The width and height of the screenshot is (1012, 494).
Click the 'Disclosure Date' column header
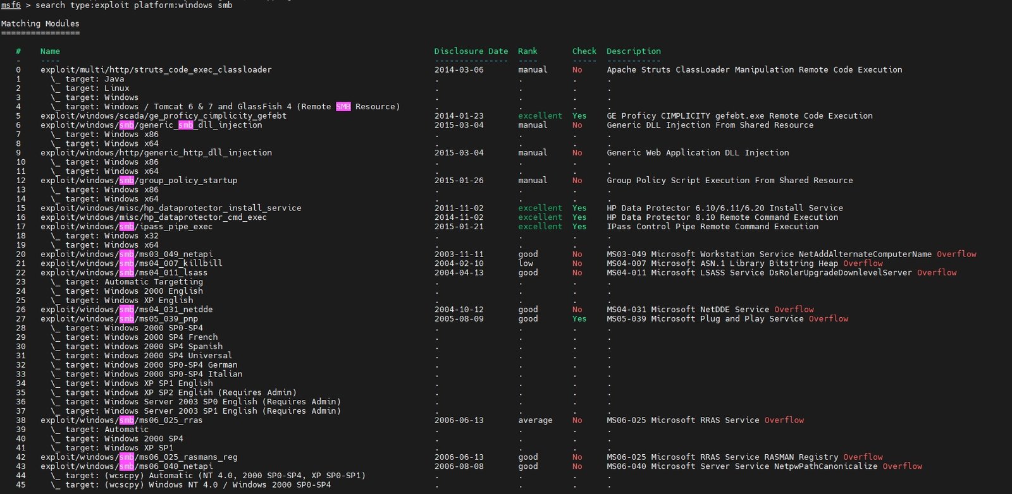tap(471, 51)
